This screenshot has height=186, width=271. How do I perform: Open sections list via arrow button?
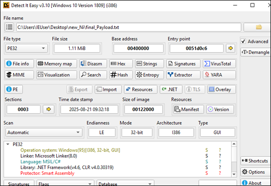49,109
